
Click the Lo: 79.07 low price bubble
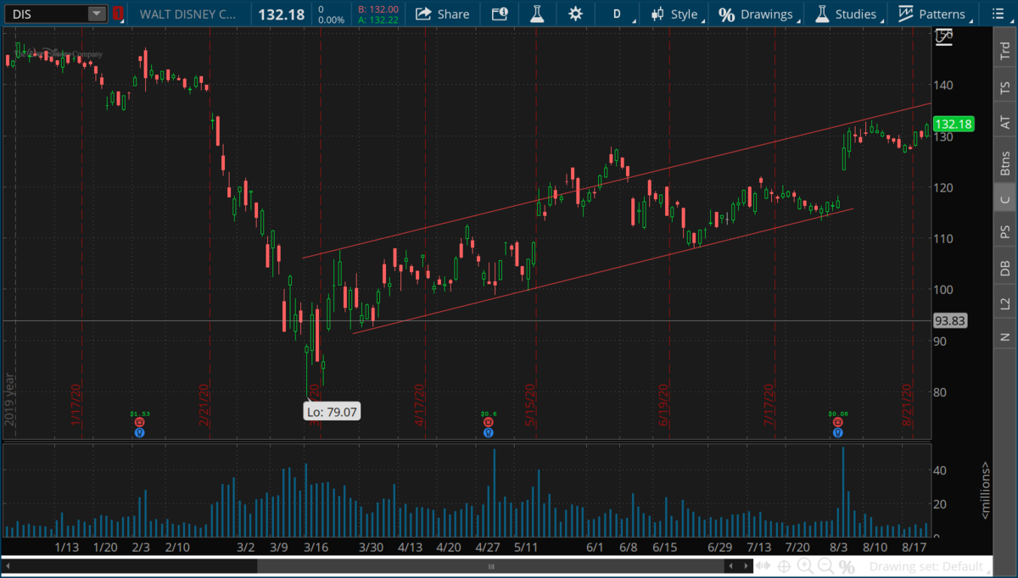tap(332, 411)
